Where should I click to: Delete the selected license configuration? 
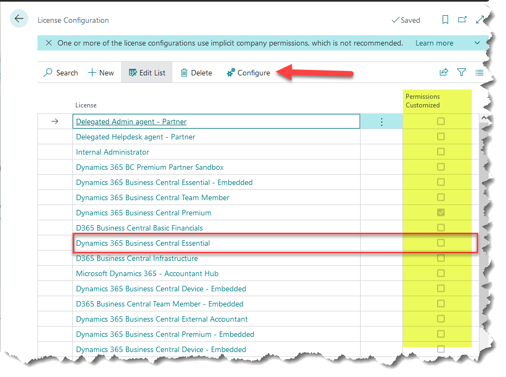coord(196,73)
